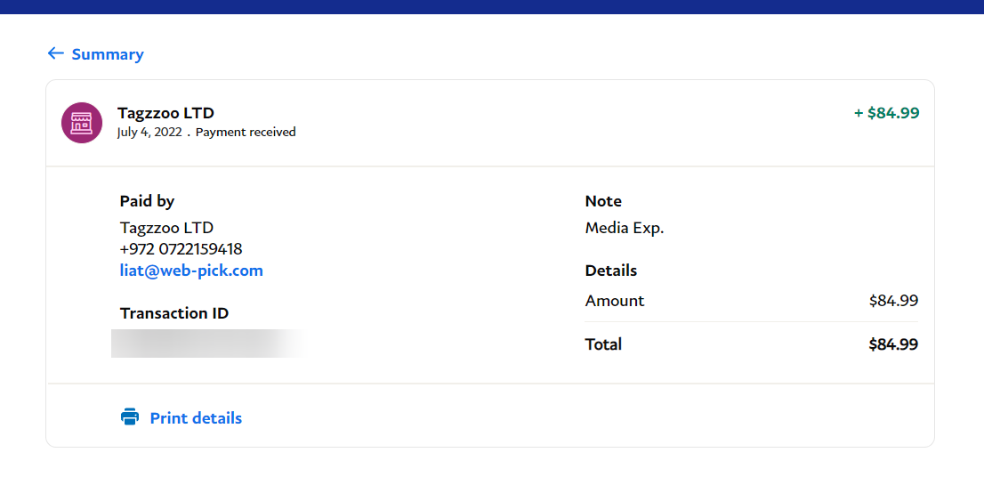Click the Media Exp. note text
This screenshot has width=984, height=485.
click(x=625, y=228)
